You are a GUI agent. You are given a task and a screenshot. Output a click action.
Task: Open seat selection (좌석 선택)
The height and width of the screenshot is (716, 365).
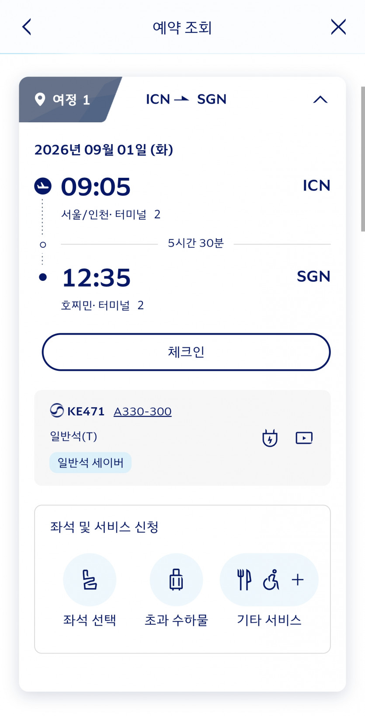coord(90,580)
